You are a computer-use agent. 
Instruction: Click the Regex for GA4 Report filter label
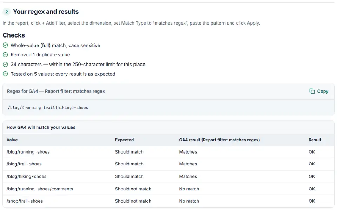tap(56, 91)
